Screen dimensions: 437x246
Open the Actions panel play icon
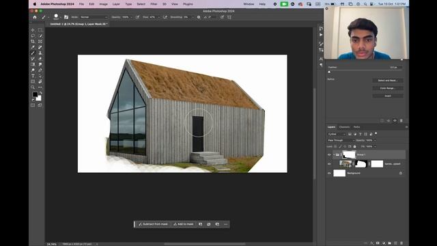(x=321, y=35)
